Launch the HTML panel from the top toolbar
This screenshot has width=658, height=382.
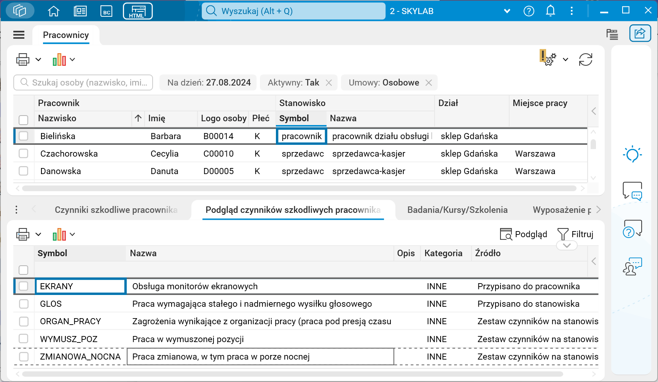[137, 11]
